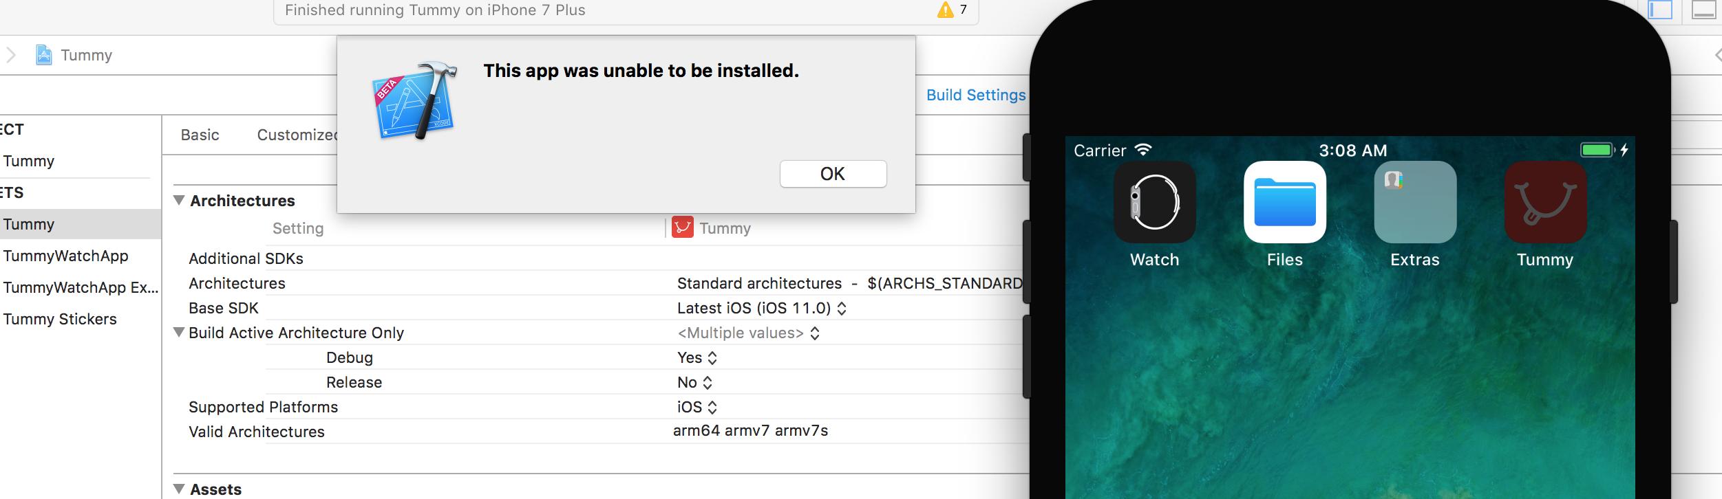Click the activity status Finished running Tummy text

tap(435, 10)
